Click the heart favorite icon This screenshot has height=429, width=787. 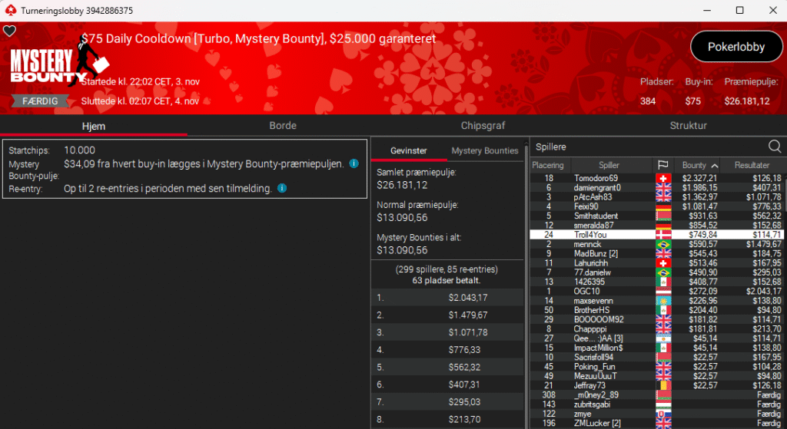pyautogui.click(x=9, y=31)
